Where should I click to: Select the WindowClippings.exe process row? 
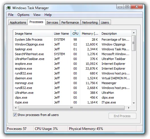72,44
